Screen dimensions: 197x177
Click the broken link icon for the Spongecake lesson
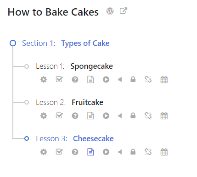click(x=148, y=79)
